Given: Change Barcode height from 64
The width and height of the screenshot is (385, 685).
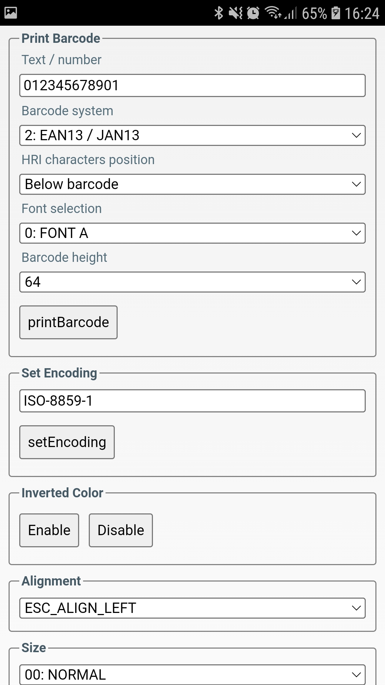Looking at the screenshot, I should pyautogui.click(x=192, y=282).
